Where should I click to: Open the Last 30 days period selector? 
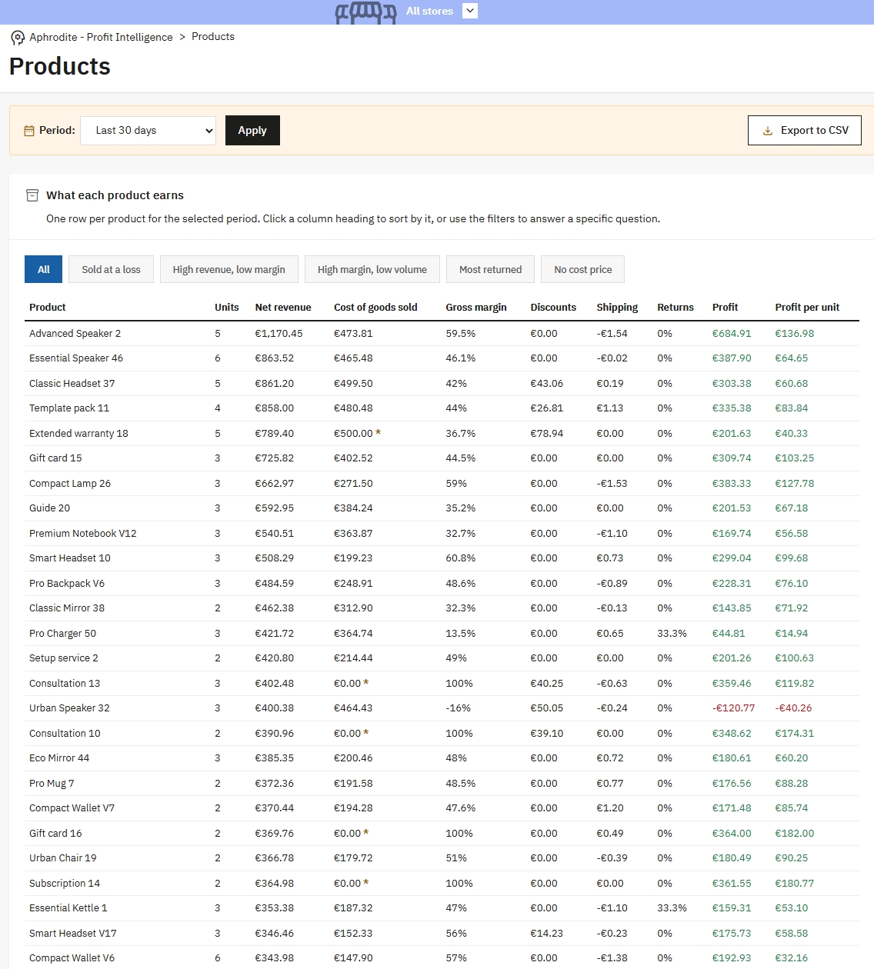tap(148, 131)
